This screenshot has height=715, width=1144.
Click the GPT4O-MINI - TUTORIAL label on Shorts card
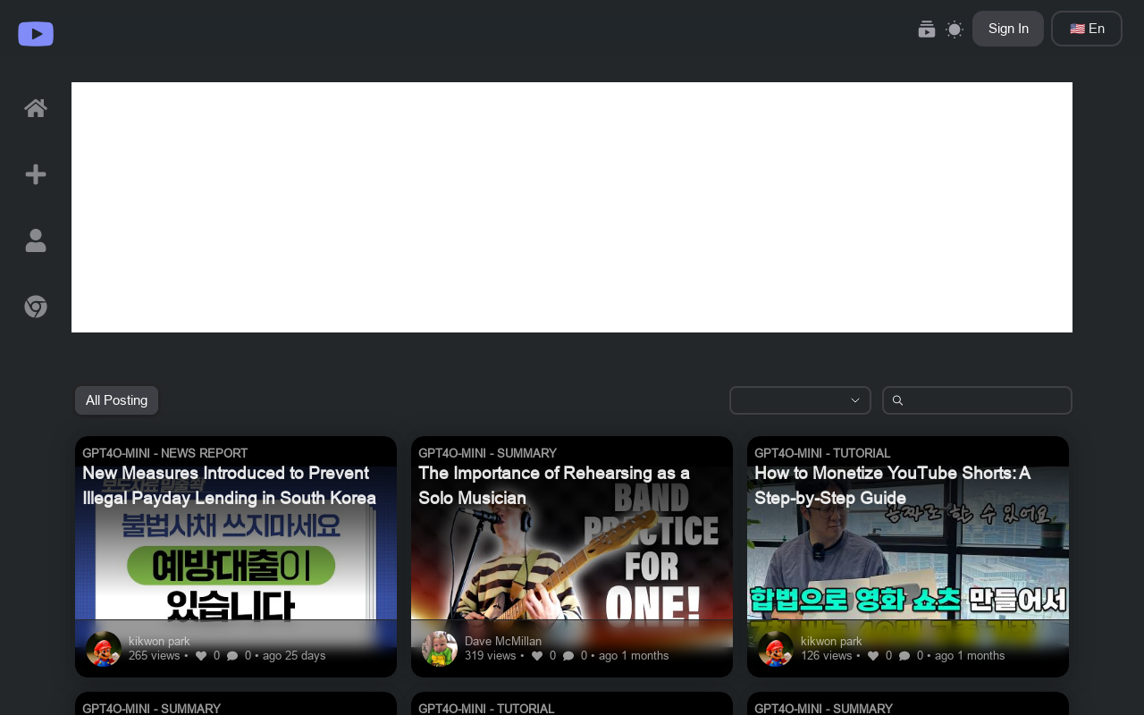[822, 453]
